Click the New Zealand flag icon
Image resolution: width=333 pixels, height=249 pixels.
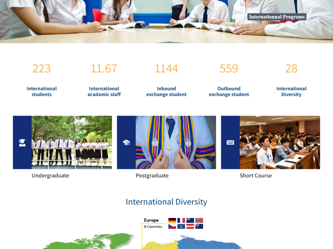190,220
